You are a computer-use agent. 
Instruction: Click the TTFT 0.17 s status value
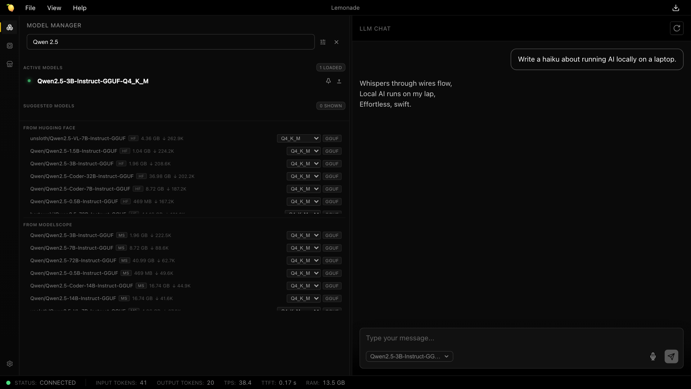pos(279,383)
